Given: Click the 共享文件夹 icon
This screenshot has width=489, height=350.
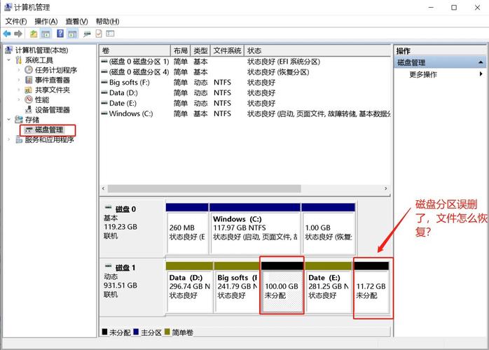Looking at the screenshot, I should coord(29,90).
